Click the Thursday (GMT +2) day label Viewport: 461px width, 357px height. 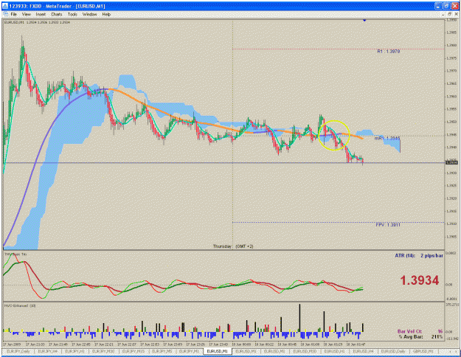click(x=233, y=246)
